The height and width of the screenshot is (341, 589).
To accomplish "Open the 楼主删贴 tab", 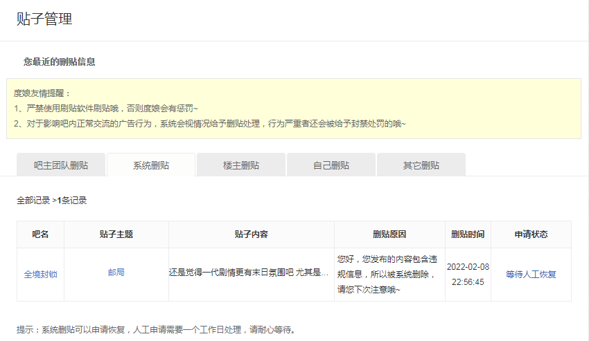I will tap(241, 165).
